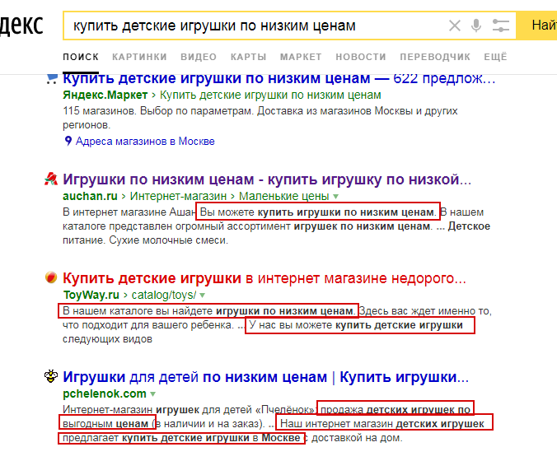
Task: Click snippet 'В нашем каталоге вы найдете'
Action: [138, 311]
